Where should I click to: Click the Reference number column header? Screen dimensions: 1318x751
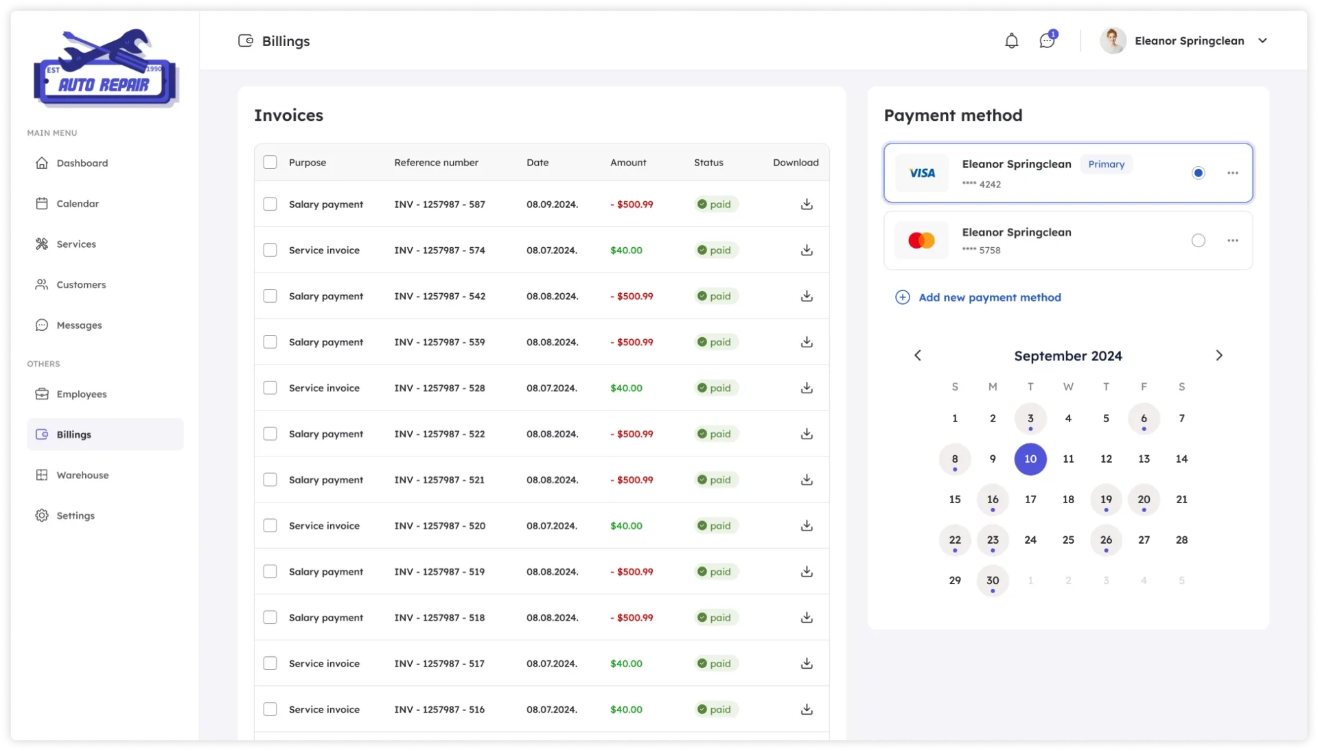[x=436, y=163]
